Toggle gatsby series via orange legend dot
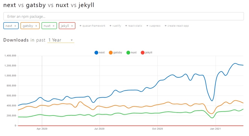Screen dimensions: 249x136 (111, 52)
